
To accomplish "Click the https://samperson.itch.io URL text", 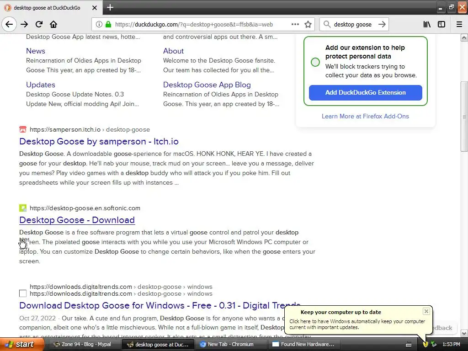I will [x=65, y=129].
